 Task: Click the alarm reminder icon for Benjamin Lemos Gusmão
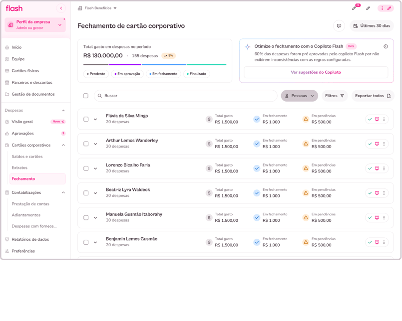[x=377, y=242]
